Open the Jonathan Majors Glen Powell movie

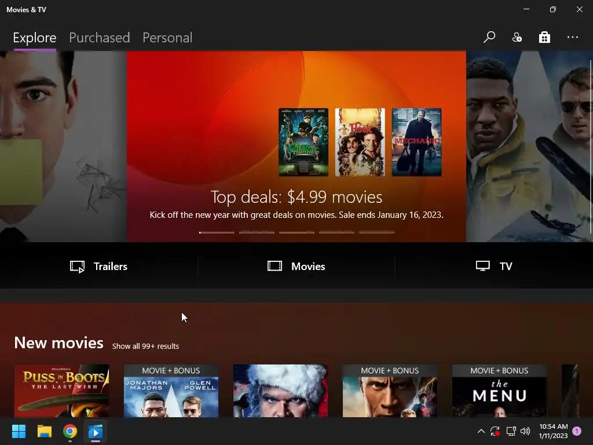point(171,391)
